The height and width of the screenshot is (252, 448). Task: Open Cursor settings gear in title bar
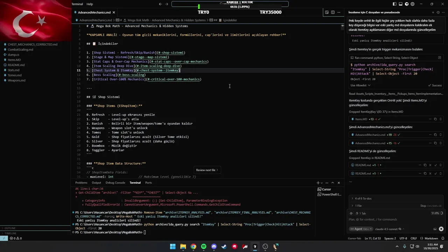tap(413, 4)
